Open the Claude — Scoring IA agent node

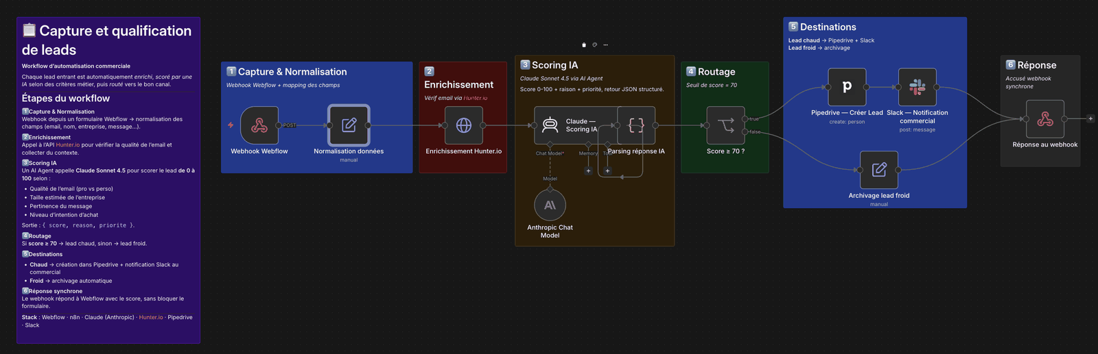575,125
